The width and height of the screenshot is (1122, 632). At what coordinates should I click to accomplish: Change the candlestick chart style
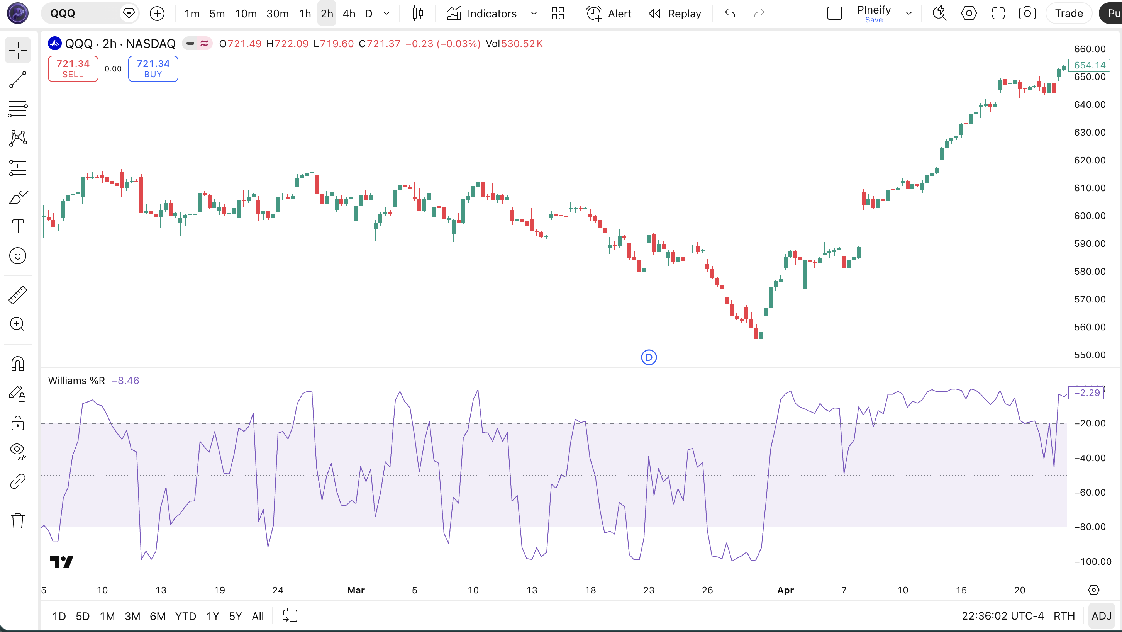coord(418,14)
